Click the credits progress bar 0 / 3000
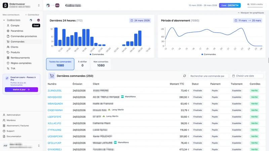Viewport: 269px width, 151px height. pos(255,7)
